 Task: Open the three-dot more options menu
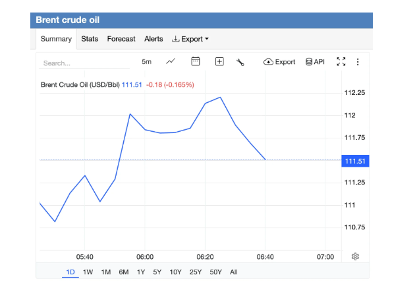click(x=358, y=62)
